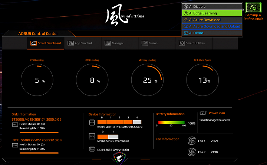
Task: Click Health Status OK (C:) text
Action: pos(32,145)
